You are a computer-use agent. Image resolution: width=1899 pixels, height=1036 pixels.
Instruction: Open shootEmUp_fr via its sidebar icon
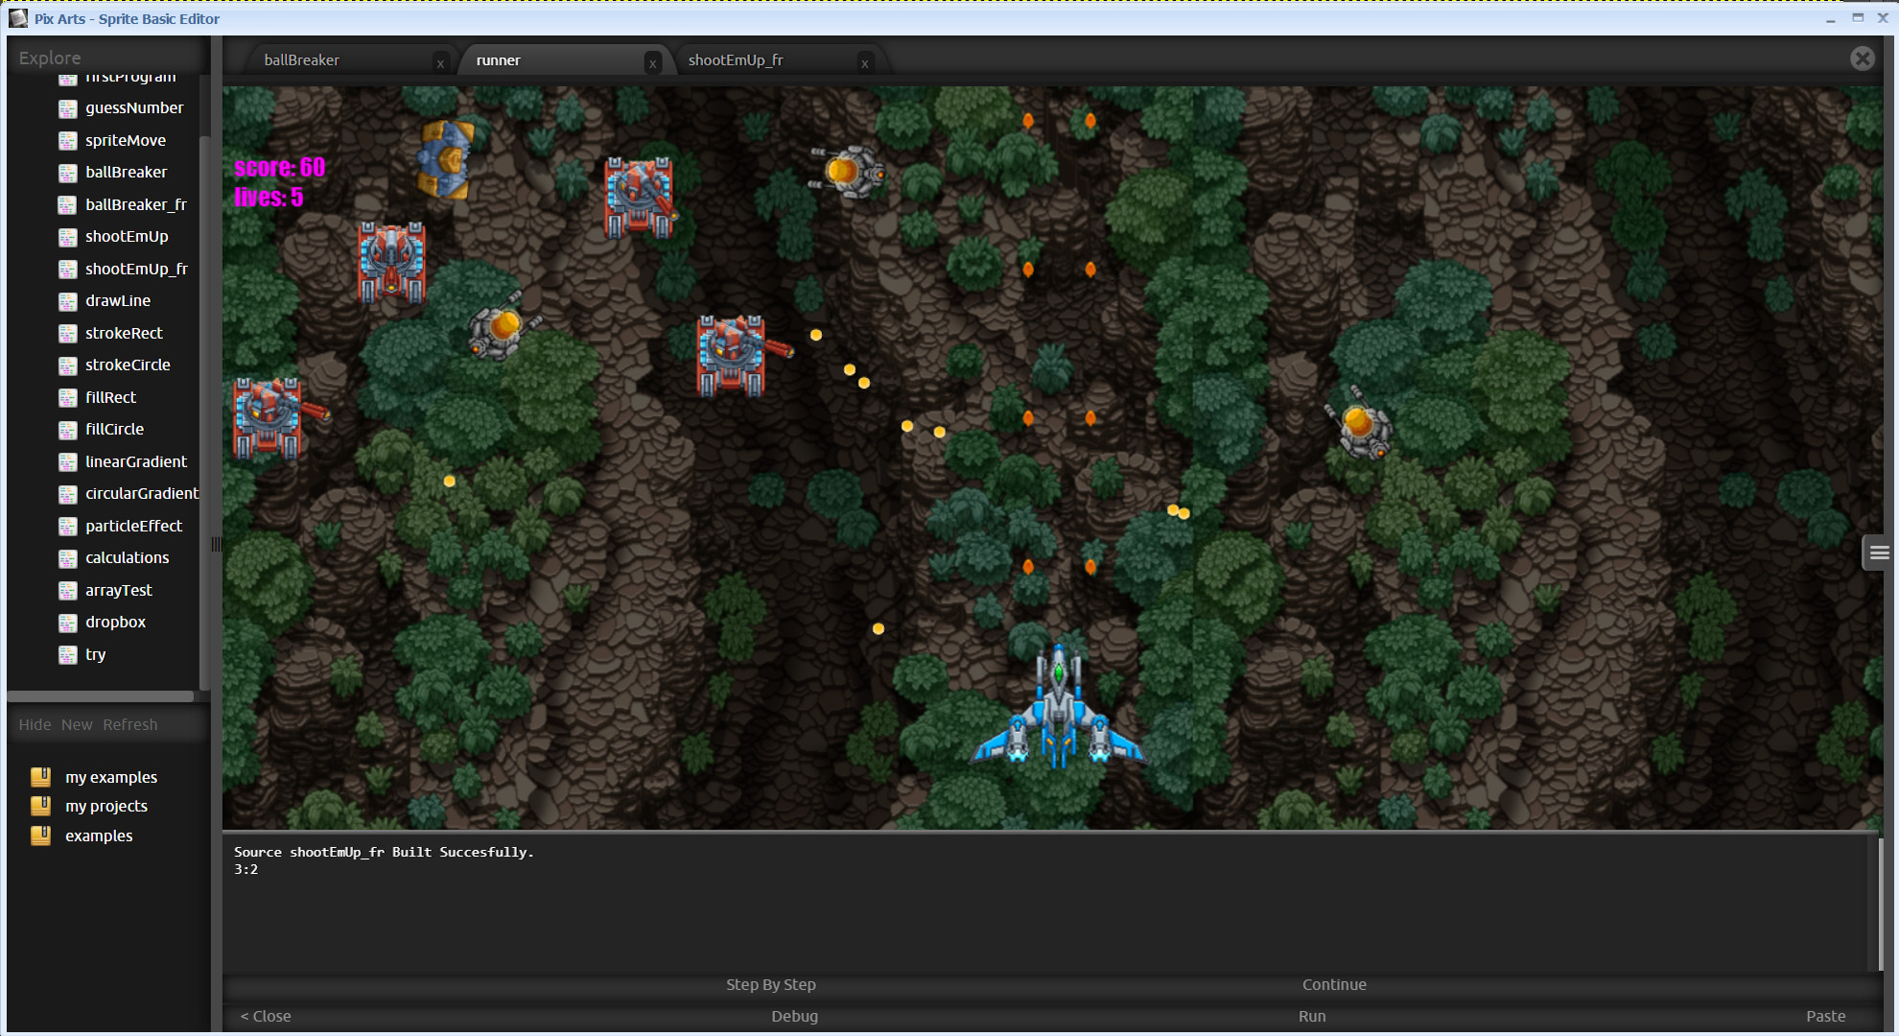[x=67, y=269]
